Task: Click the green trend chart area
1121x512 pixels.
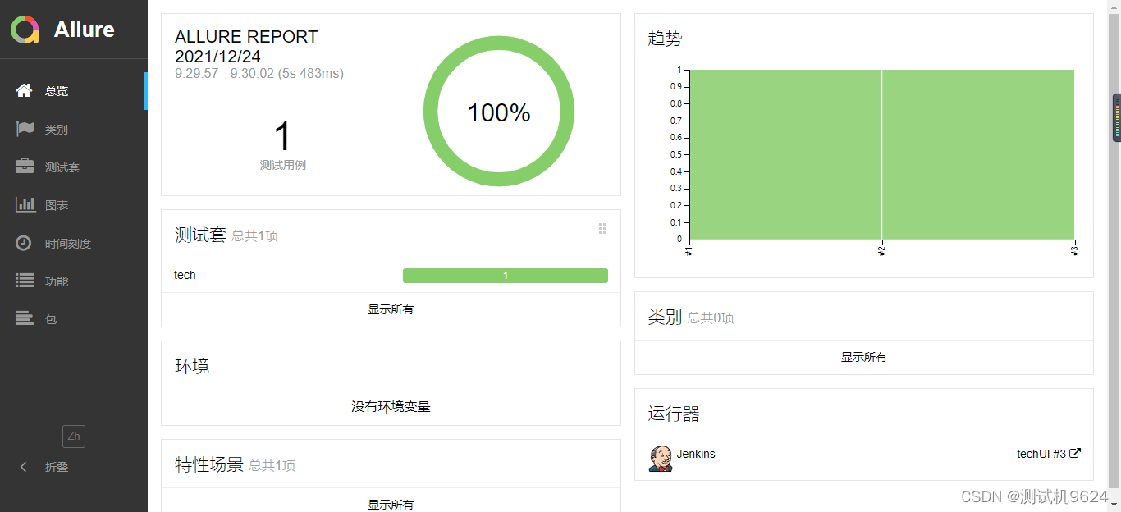Action: click(x=882, y=154)
